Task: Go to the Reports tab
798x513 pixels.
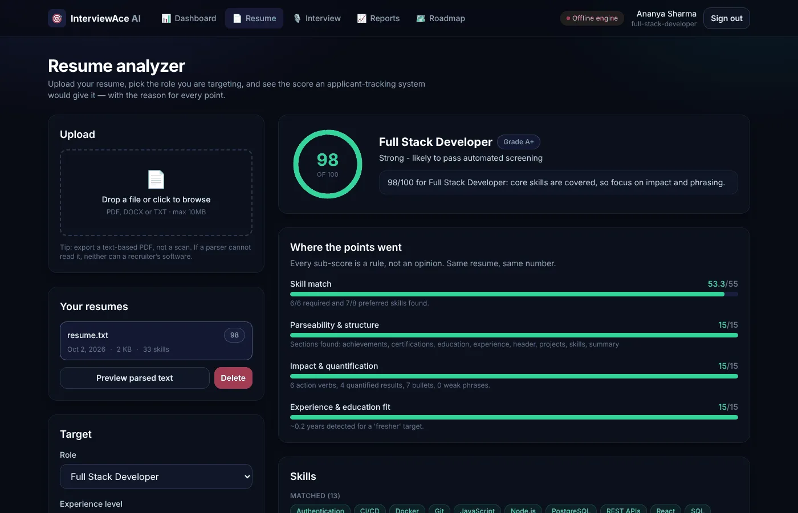Action: coord(378,18)
